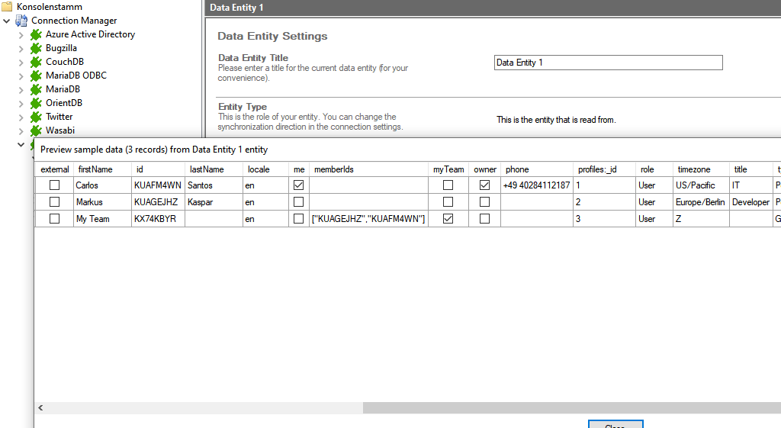Click the Data Entity Title input field
This screenshot has height=428, width=781.
point(608,63)
